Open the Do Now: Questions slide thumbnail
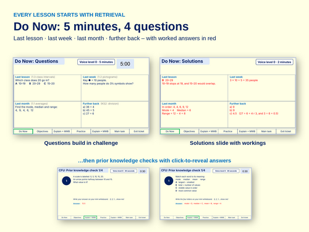The image size is (309, 232). (81, 96)
